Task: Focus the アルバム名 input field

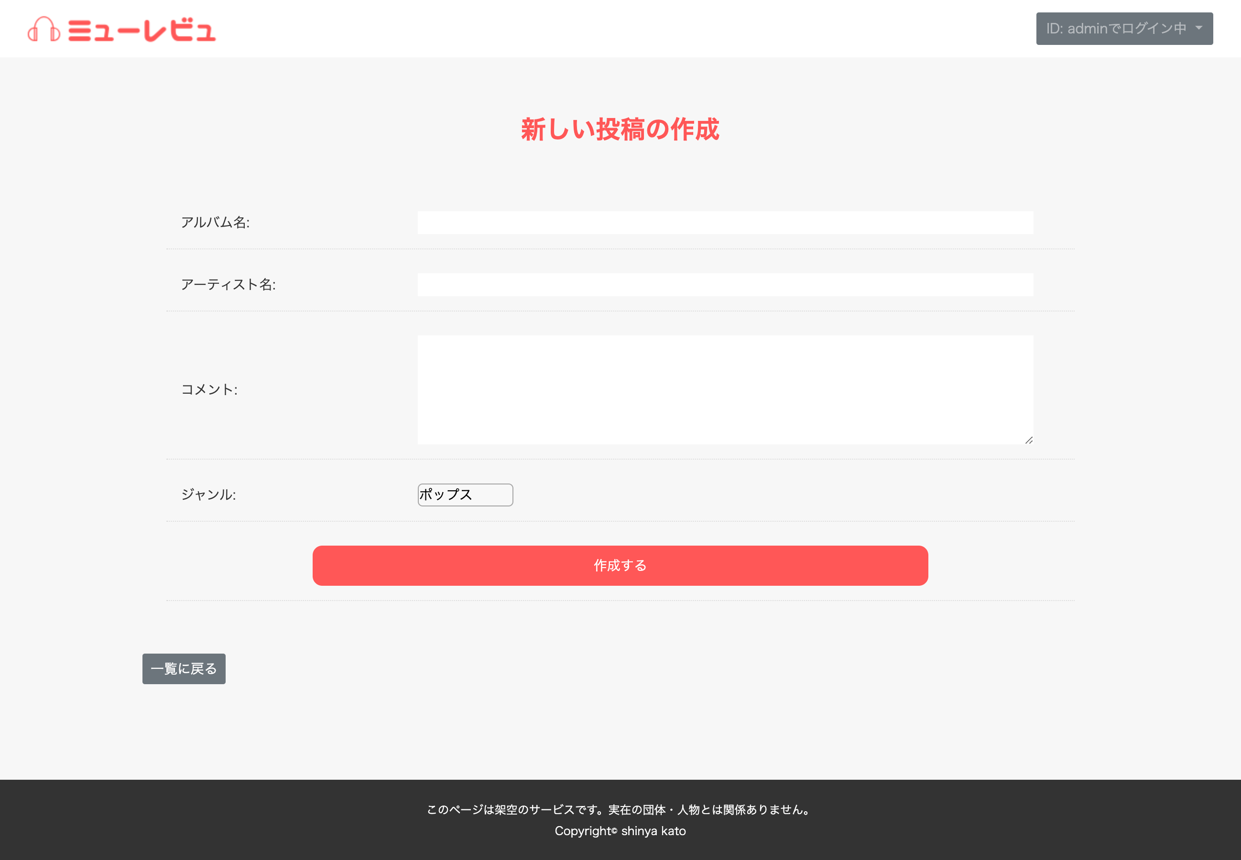Action: point(725,223)
